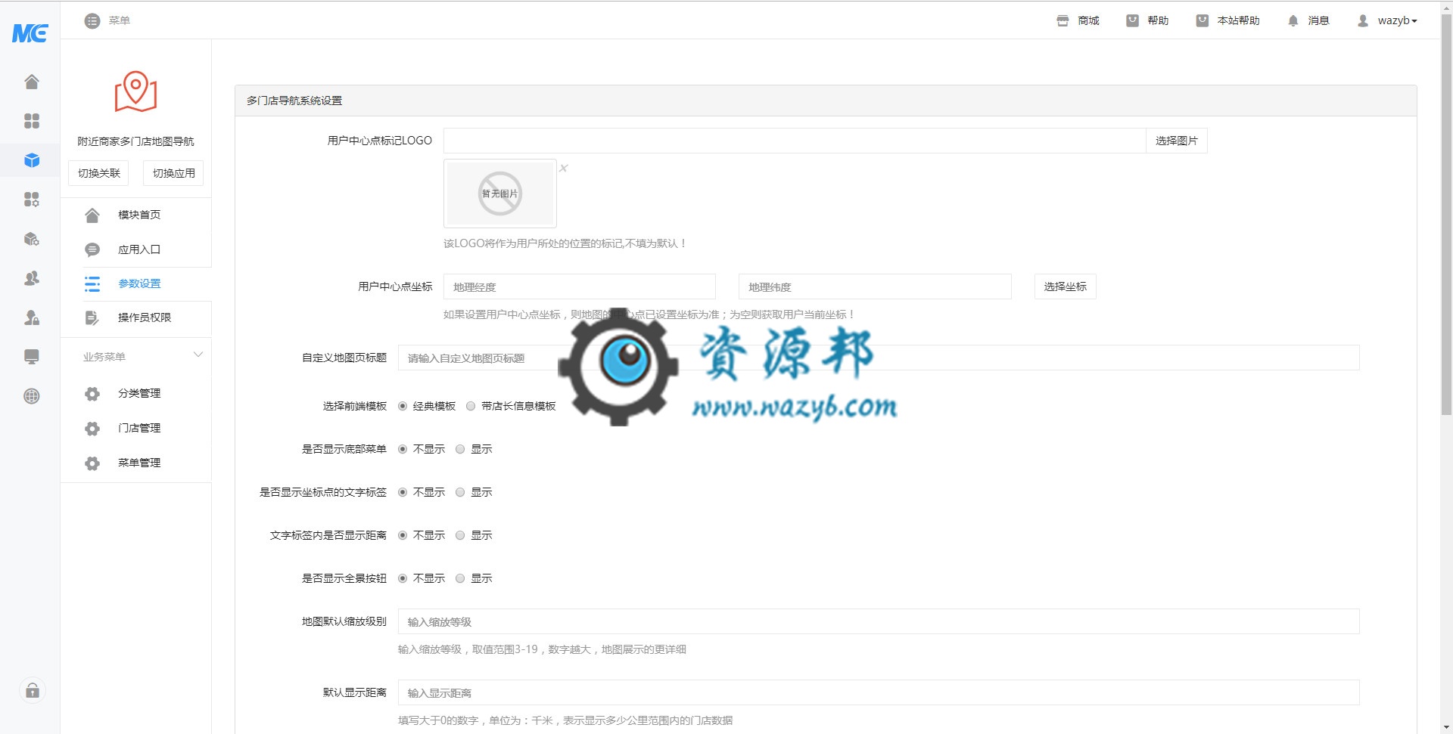Viewport: 1453px width, 734px height.
Task: Collapse the 业务菜单 section chevron
Action: coord(198,355)
